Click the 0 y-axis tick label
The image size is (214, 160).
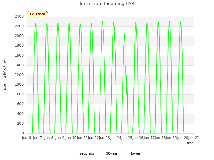point(23,133)
